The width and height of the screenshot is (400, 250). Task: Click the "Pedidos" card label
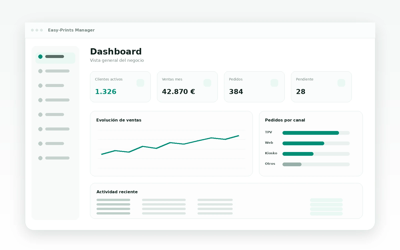(236, 79)
